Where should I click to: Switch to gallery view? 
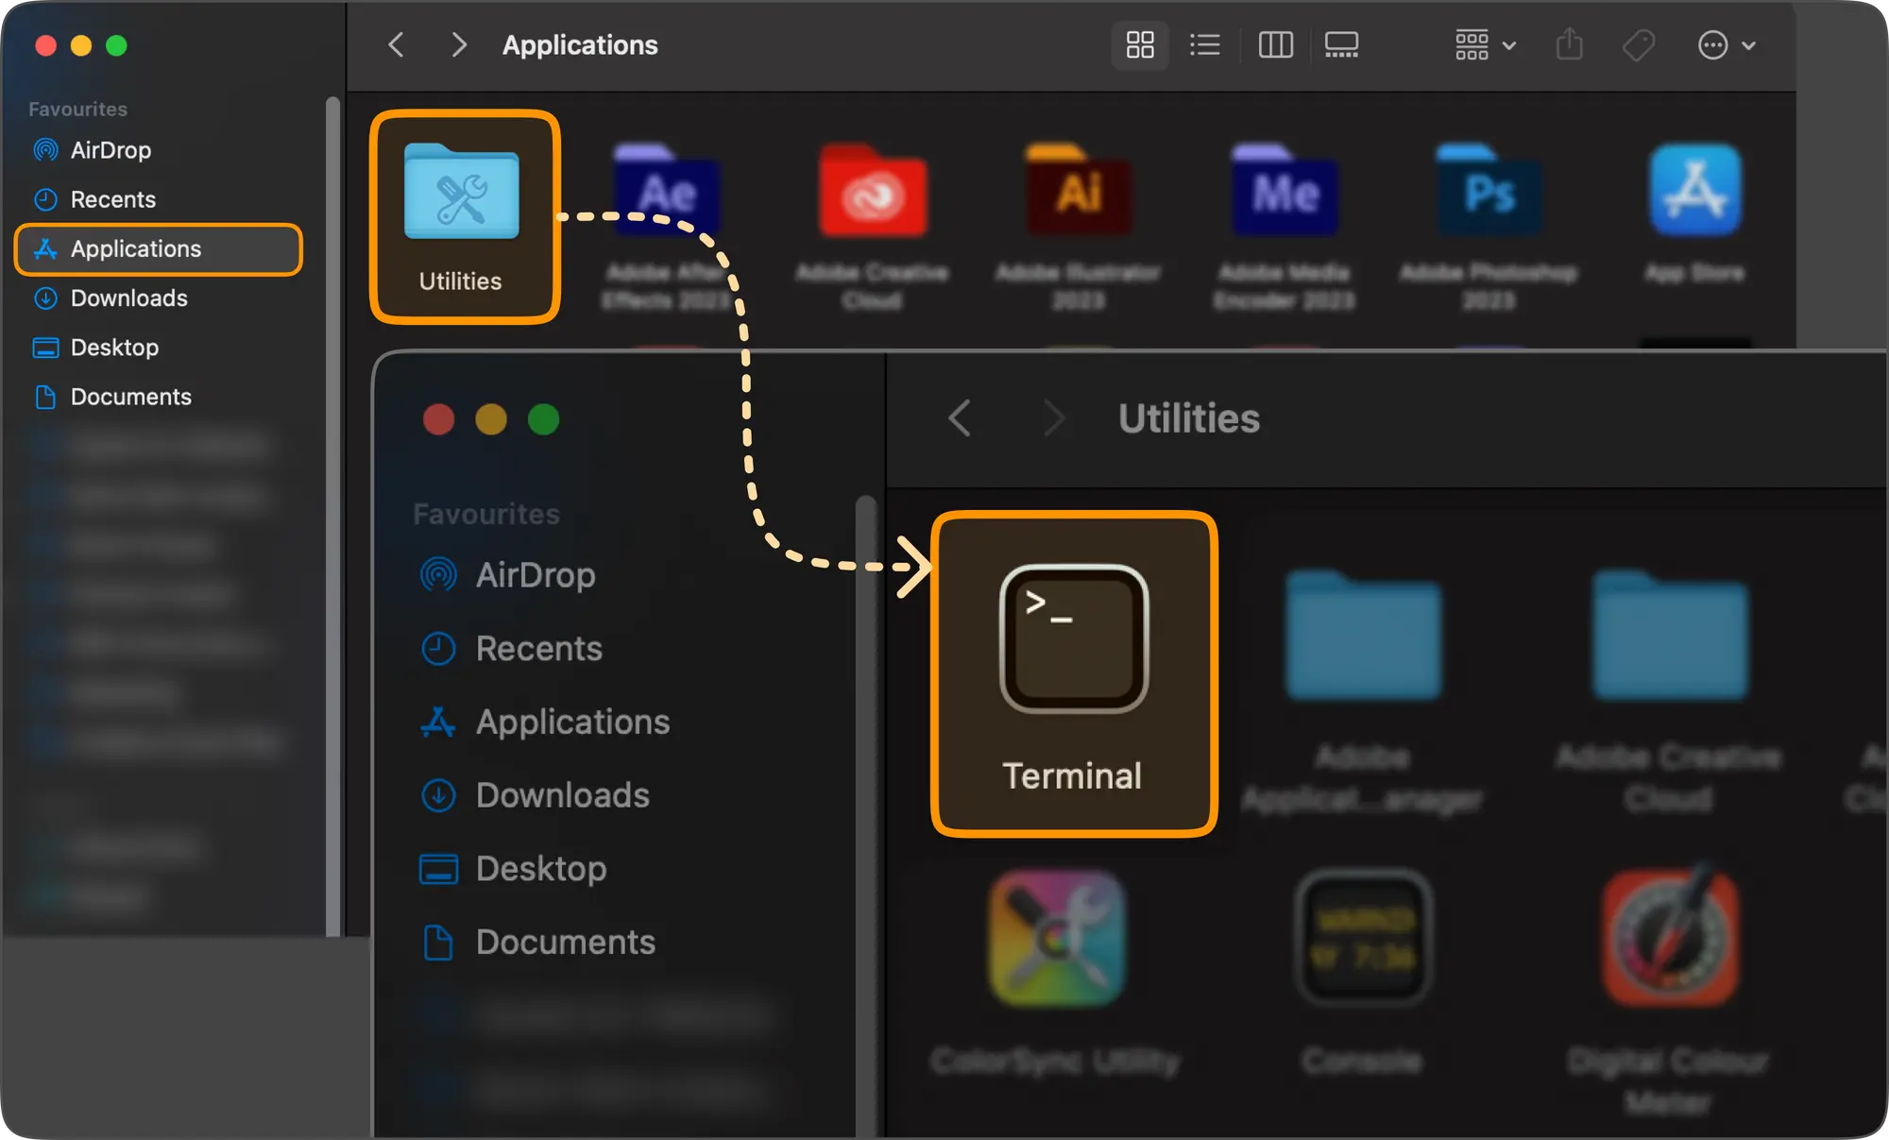coord(1341,44)
